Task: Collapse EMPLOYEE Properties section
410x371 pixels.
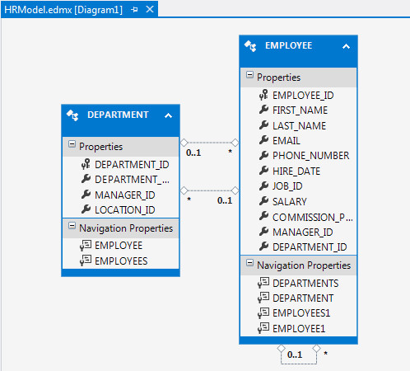Action: 249,75
